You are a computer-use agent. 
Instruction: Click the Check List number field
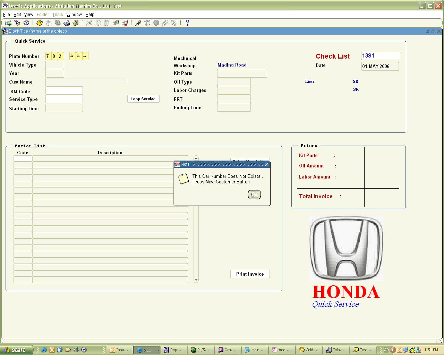click(x=380, y=56)
